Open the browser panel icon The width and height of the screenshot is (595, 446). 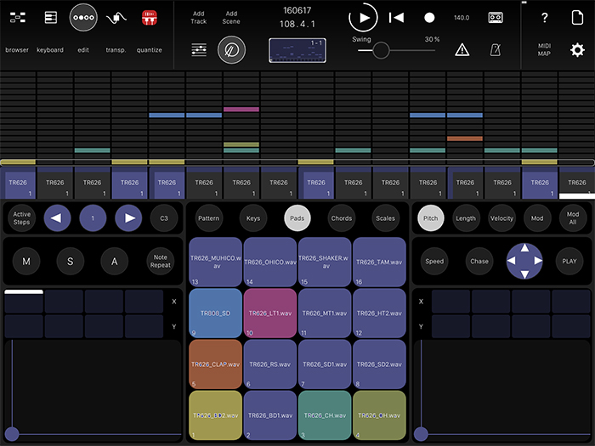(x=18, y=18)
